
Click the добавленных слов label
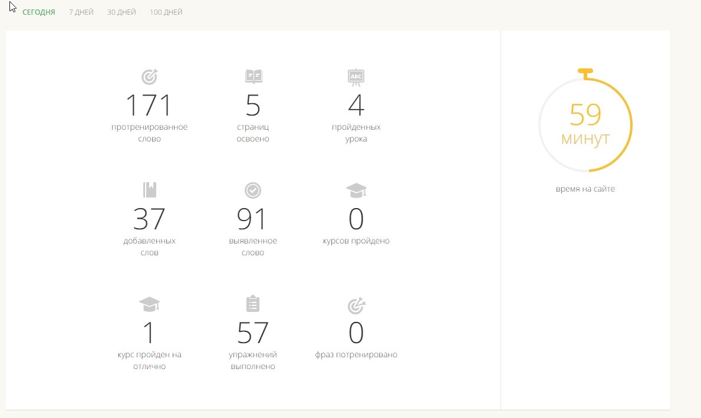coord(150,246)
